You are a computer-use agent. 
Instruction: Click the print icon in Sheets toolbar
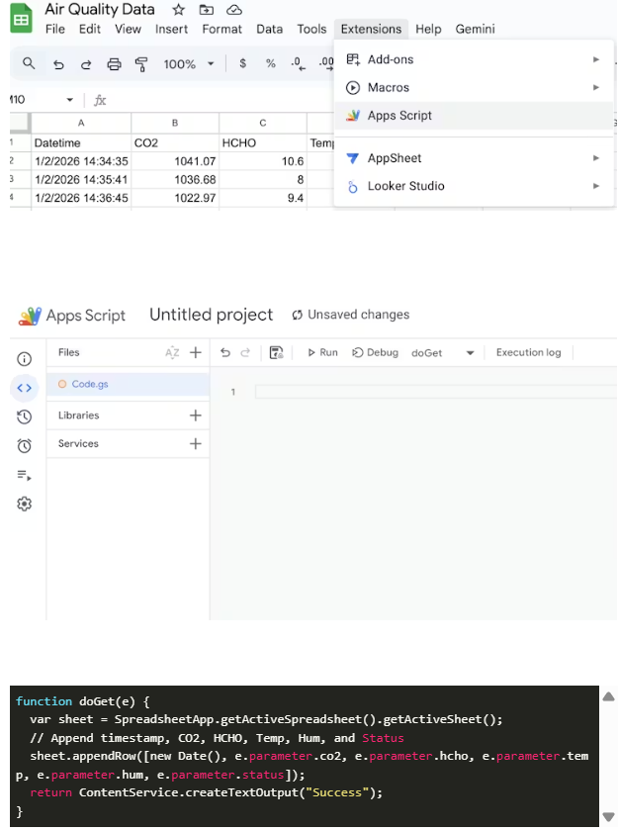pos(114,64)
